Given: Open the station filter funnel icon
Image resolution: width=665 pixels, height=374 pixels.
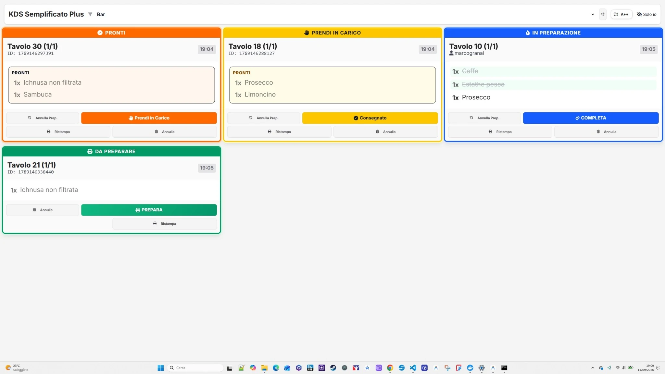Looking at the screenshot, I should (90, 14).
